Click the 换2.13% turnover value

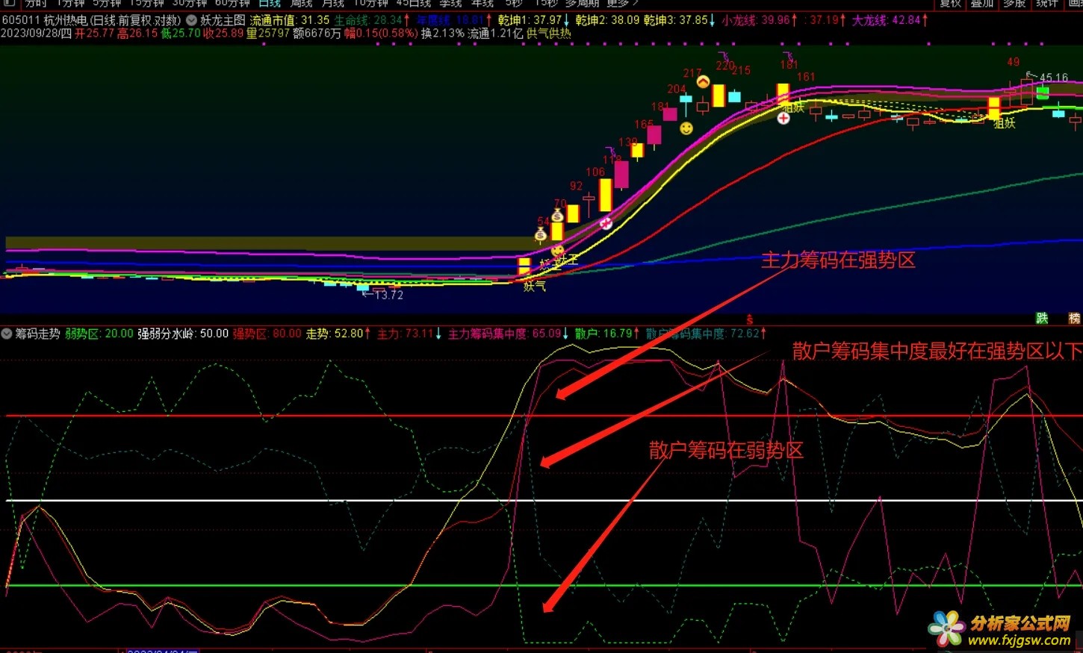click(x=442, y=34)
